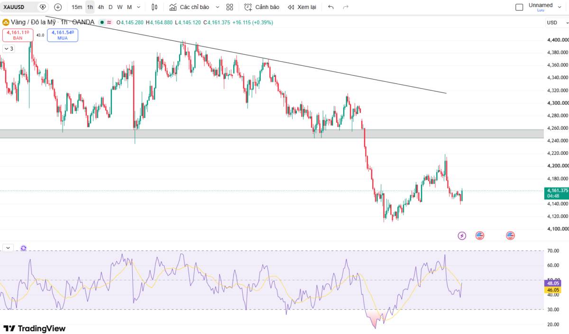
Task: Open the USD currency dropdown
Action: [556, 22]
